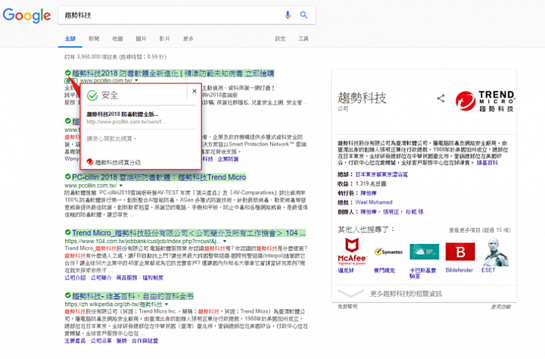Switch to the 地圖 tab

pos(117,39)
